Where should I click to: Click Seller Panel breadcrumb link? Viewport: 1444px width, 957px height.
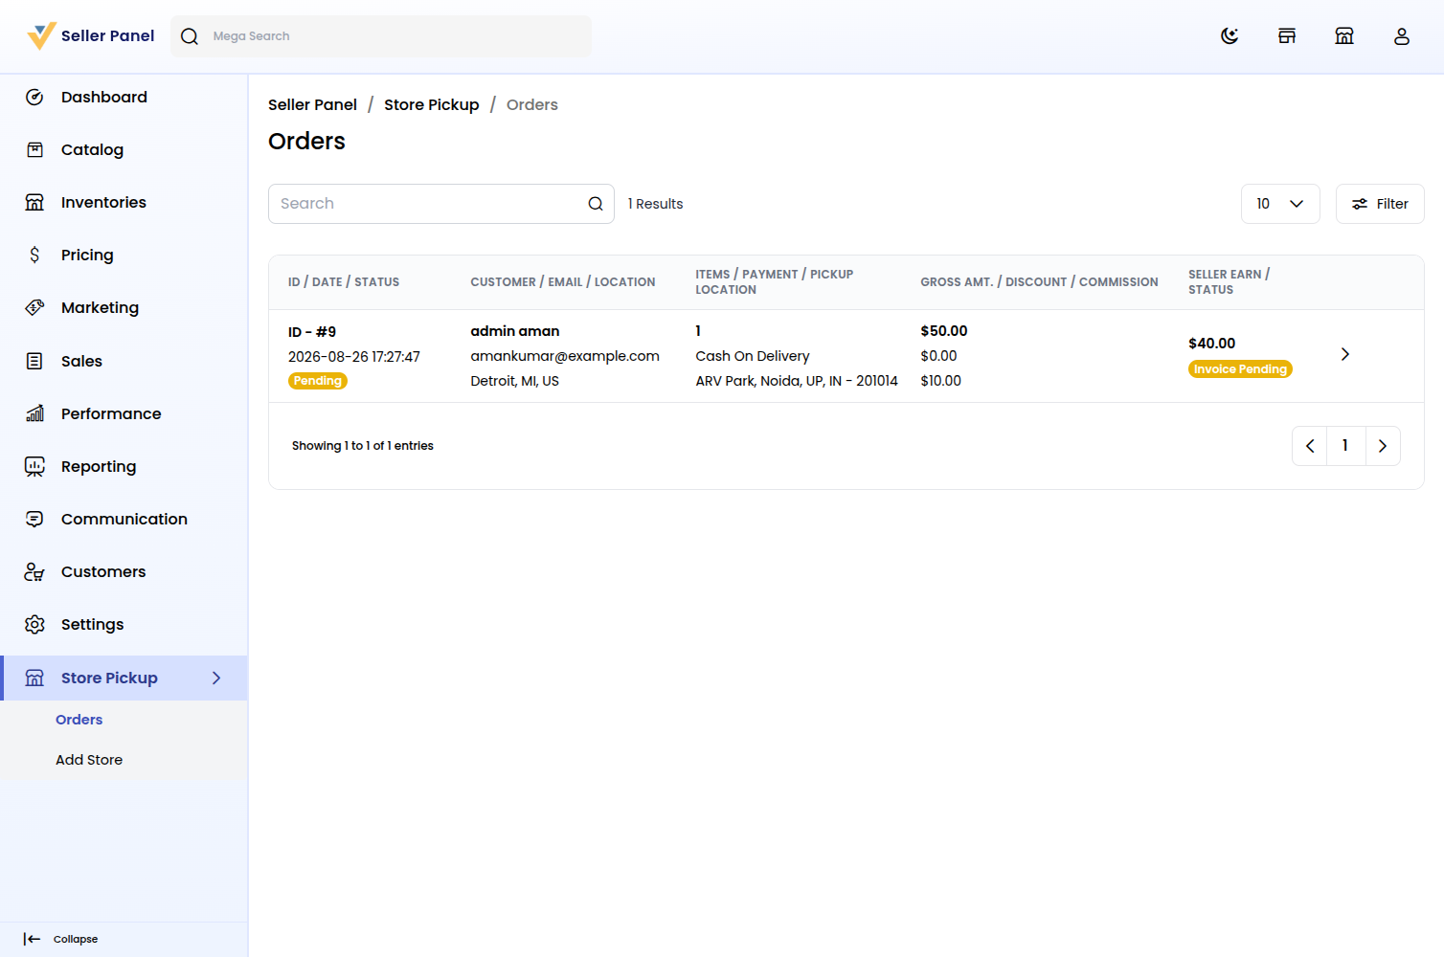[312, 104]
